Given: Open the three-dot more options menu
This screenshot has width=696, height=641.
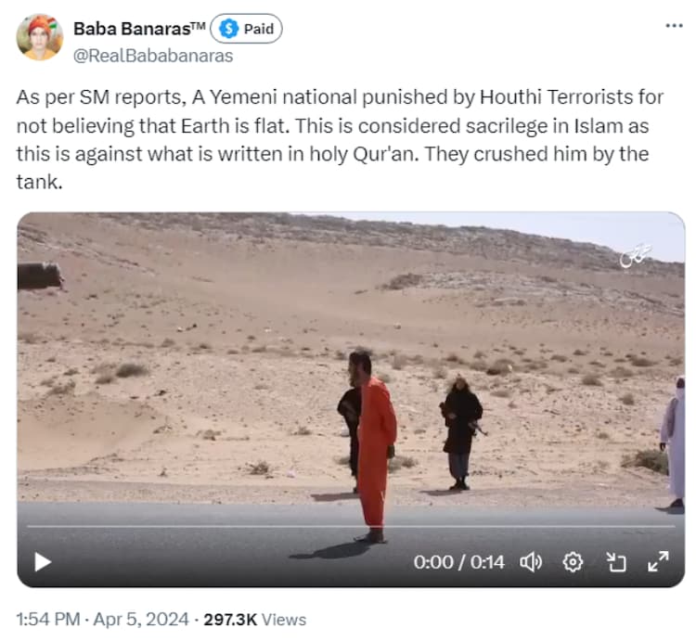Looking at the screenshot, I should (675, 26).
